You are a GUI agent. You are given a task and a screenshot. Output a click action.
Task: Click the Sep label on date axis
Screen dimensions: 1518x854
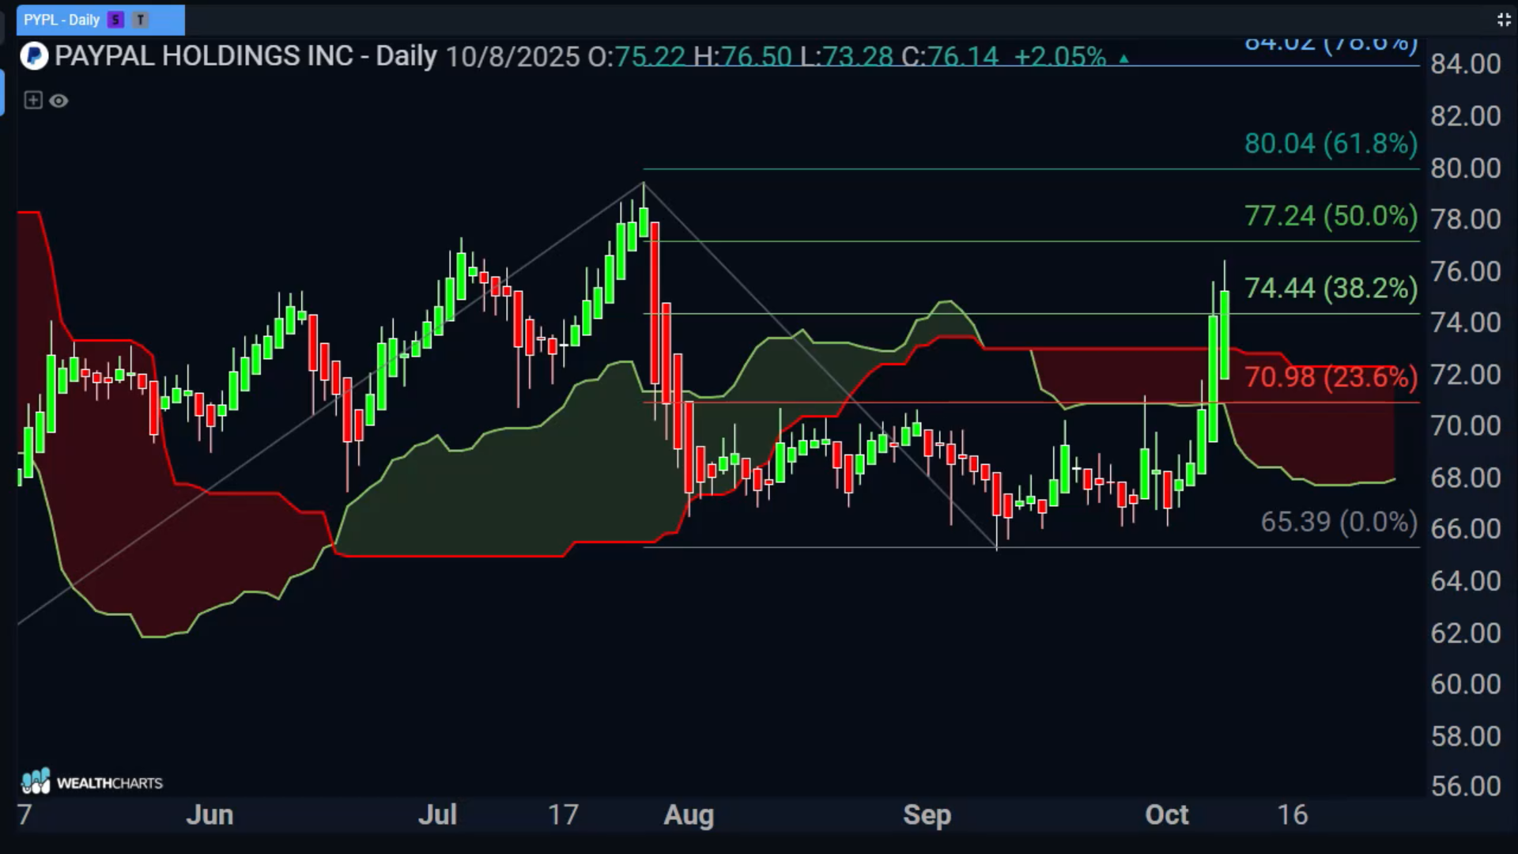pyautogui.click(x=927, y=814)
